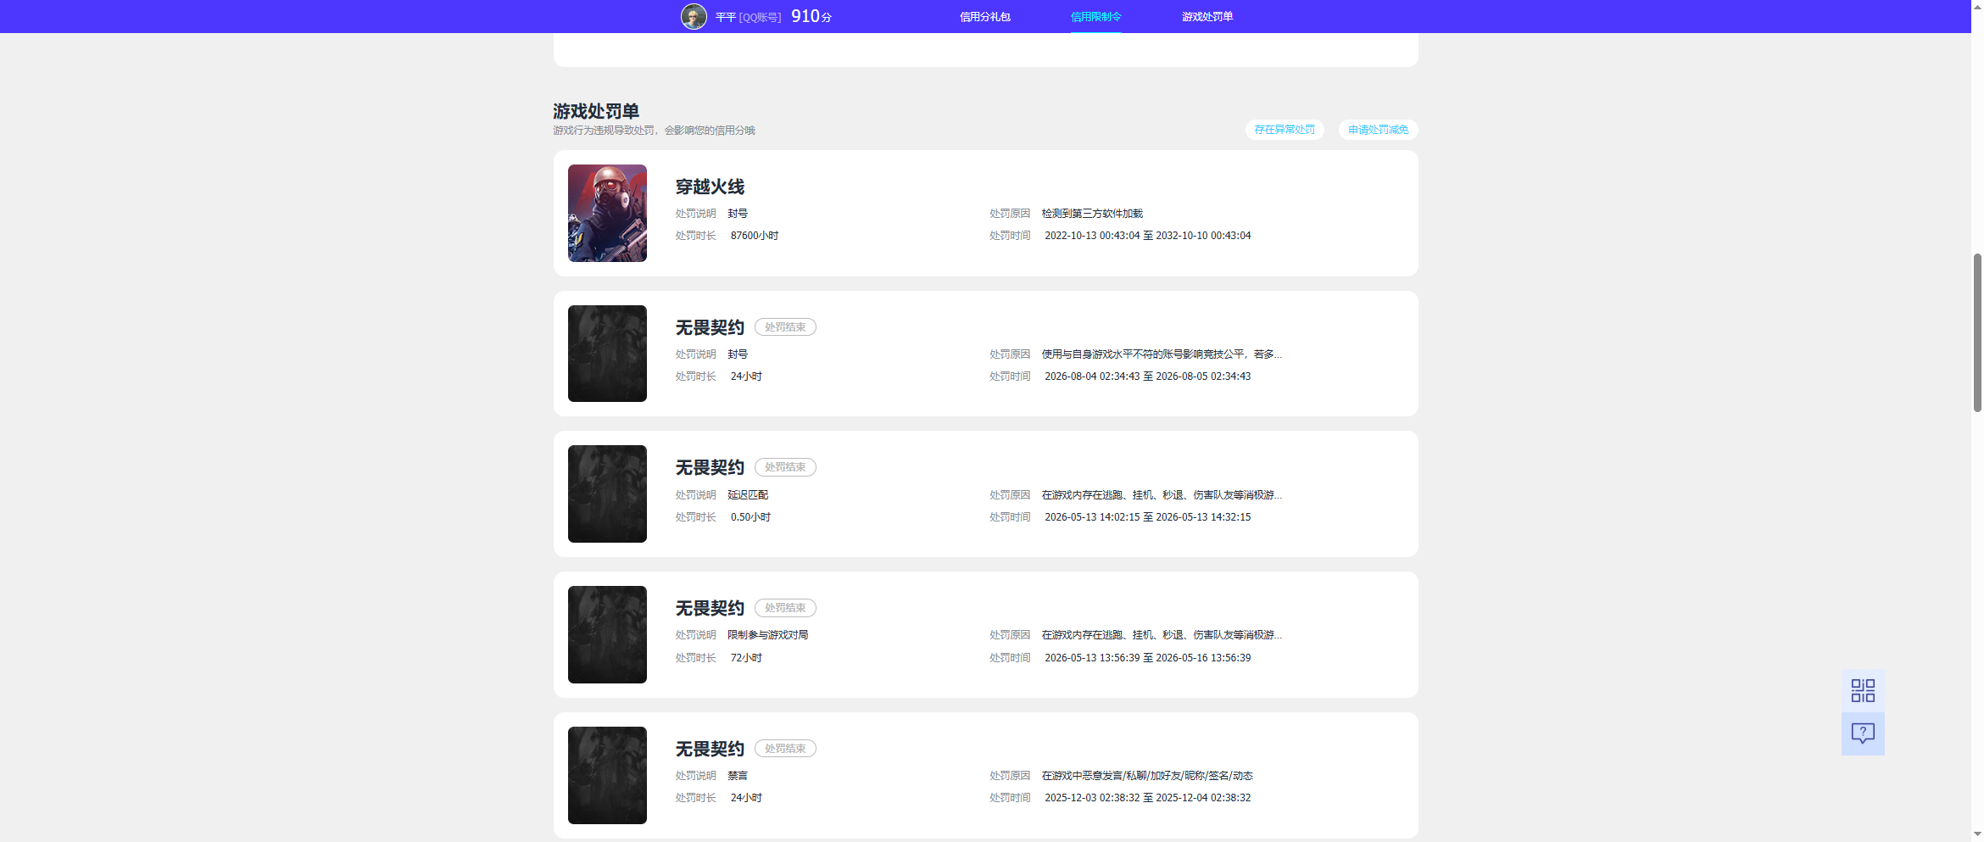Click the 申请处罚减免 button

coord(1378,130)
